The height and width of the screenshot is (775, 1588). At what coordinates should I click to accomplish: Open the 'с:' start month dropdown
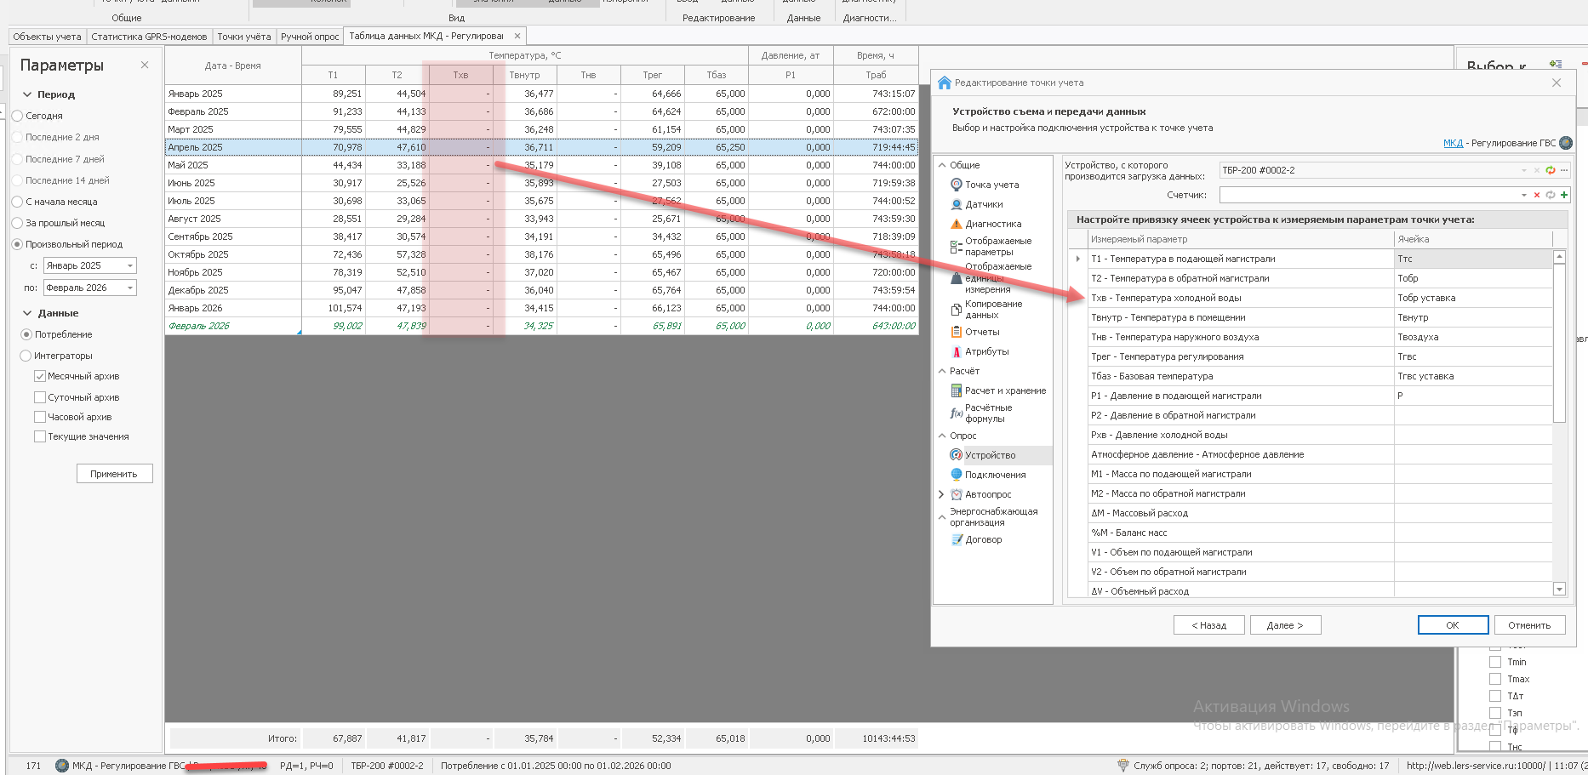(x=129, y=265)
